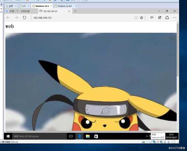Go forward using the Edge forward arrow
The image size is (187, 151).
click(x=16, y=17)
